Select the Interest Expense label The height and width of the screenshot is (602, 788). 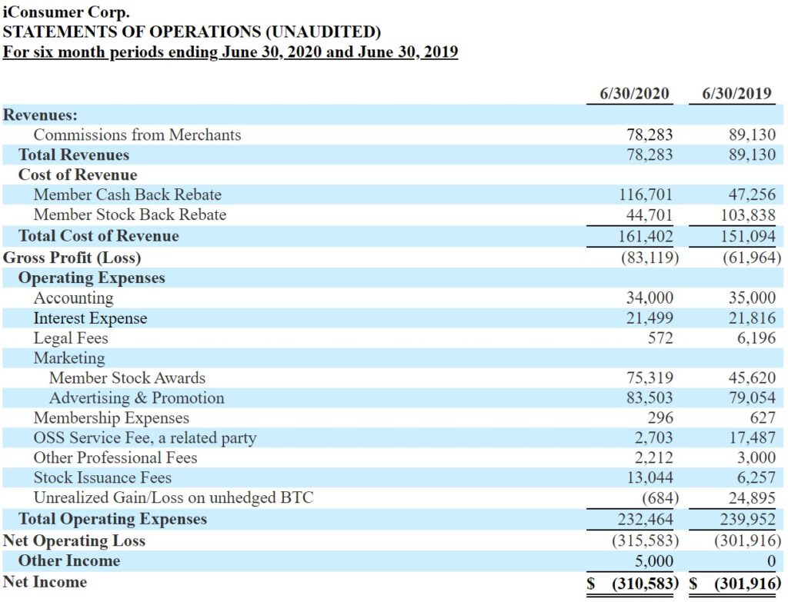[x=91, y=318]
